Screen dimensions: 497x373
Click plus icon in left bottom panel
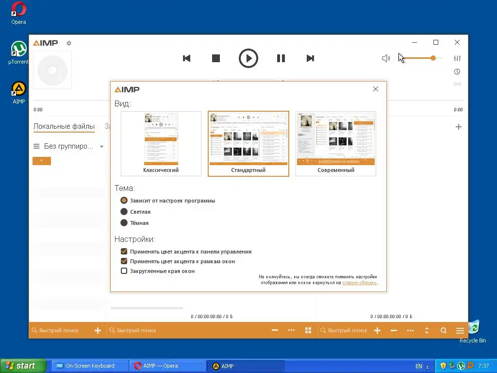98,330
